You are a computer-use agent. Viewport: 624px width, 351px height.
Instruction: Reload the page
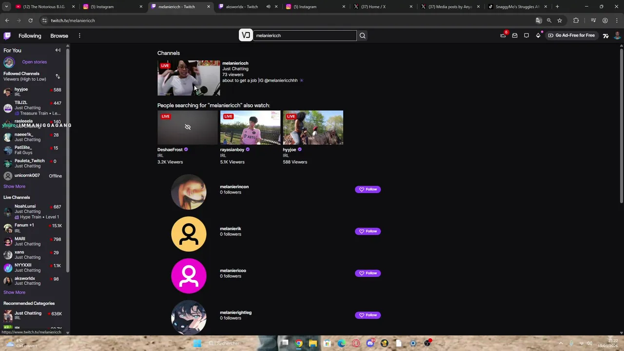click(x=30, y=20)
